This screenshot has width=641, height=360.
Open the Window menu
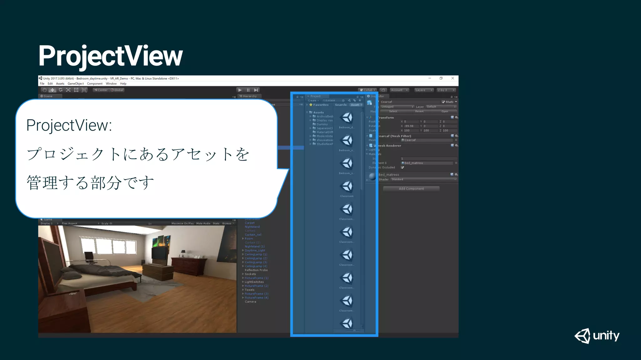coord(111,83)
